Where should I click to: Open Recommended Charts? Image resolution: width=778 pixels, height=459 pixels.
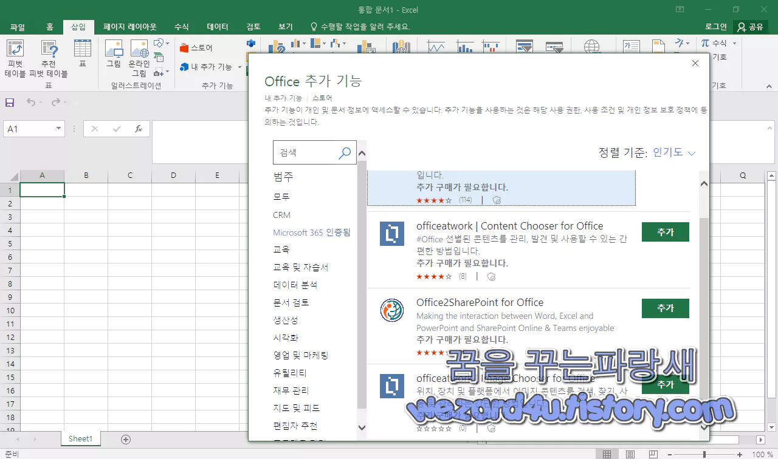(x=277, y=46)
